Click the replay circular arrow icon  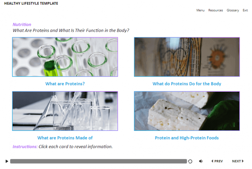pos(190,161)
